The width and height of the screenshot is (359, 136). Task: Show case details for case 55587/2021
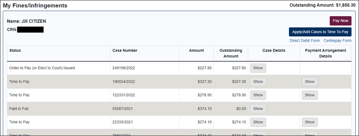coord(258,109)
